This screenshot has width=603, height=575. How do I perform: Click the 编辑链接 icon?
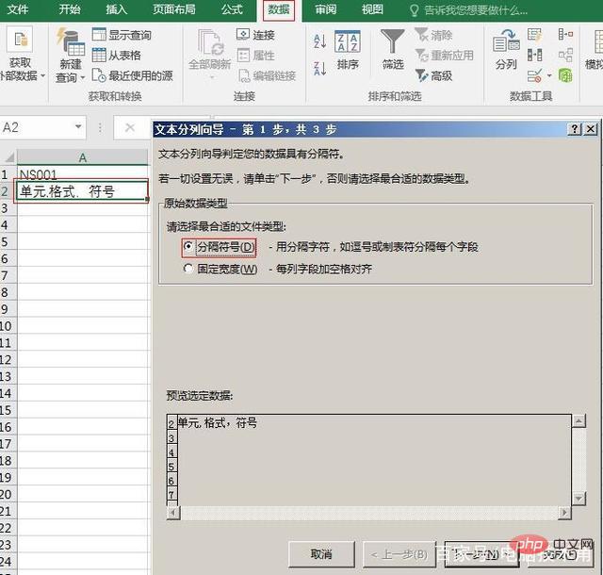[244, 75]
